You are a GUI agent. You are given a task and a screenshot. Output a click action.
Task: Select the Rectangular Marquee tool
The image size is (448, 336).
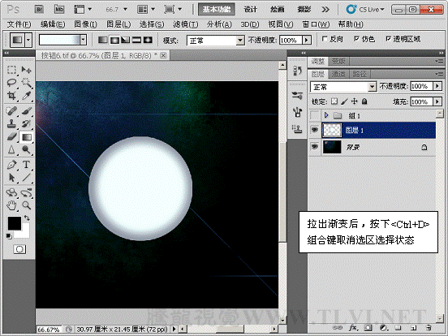coord(11,70)
